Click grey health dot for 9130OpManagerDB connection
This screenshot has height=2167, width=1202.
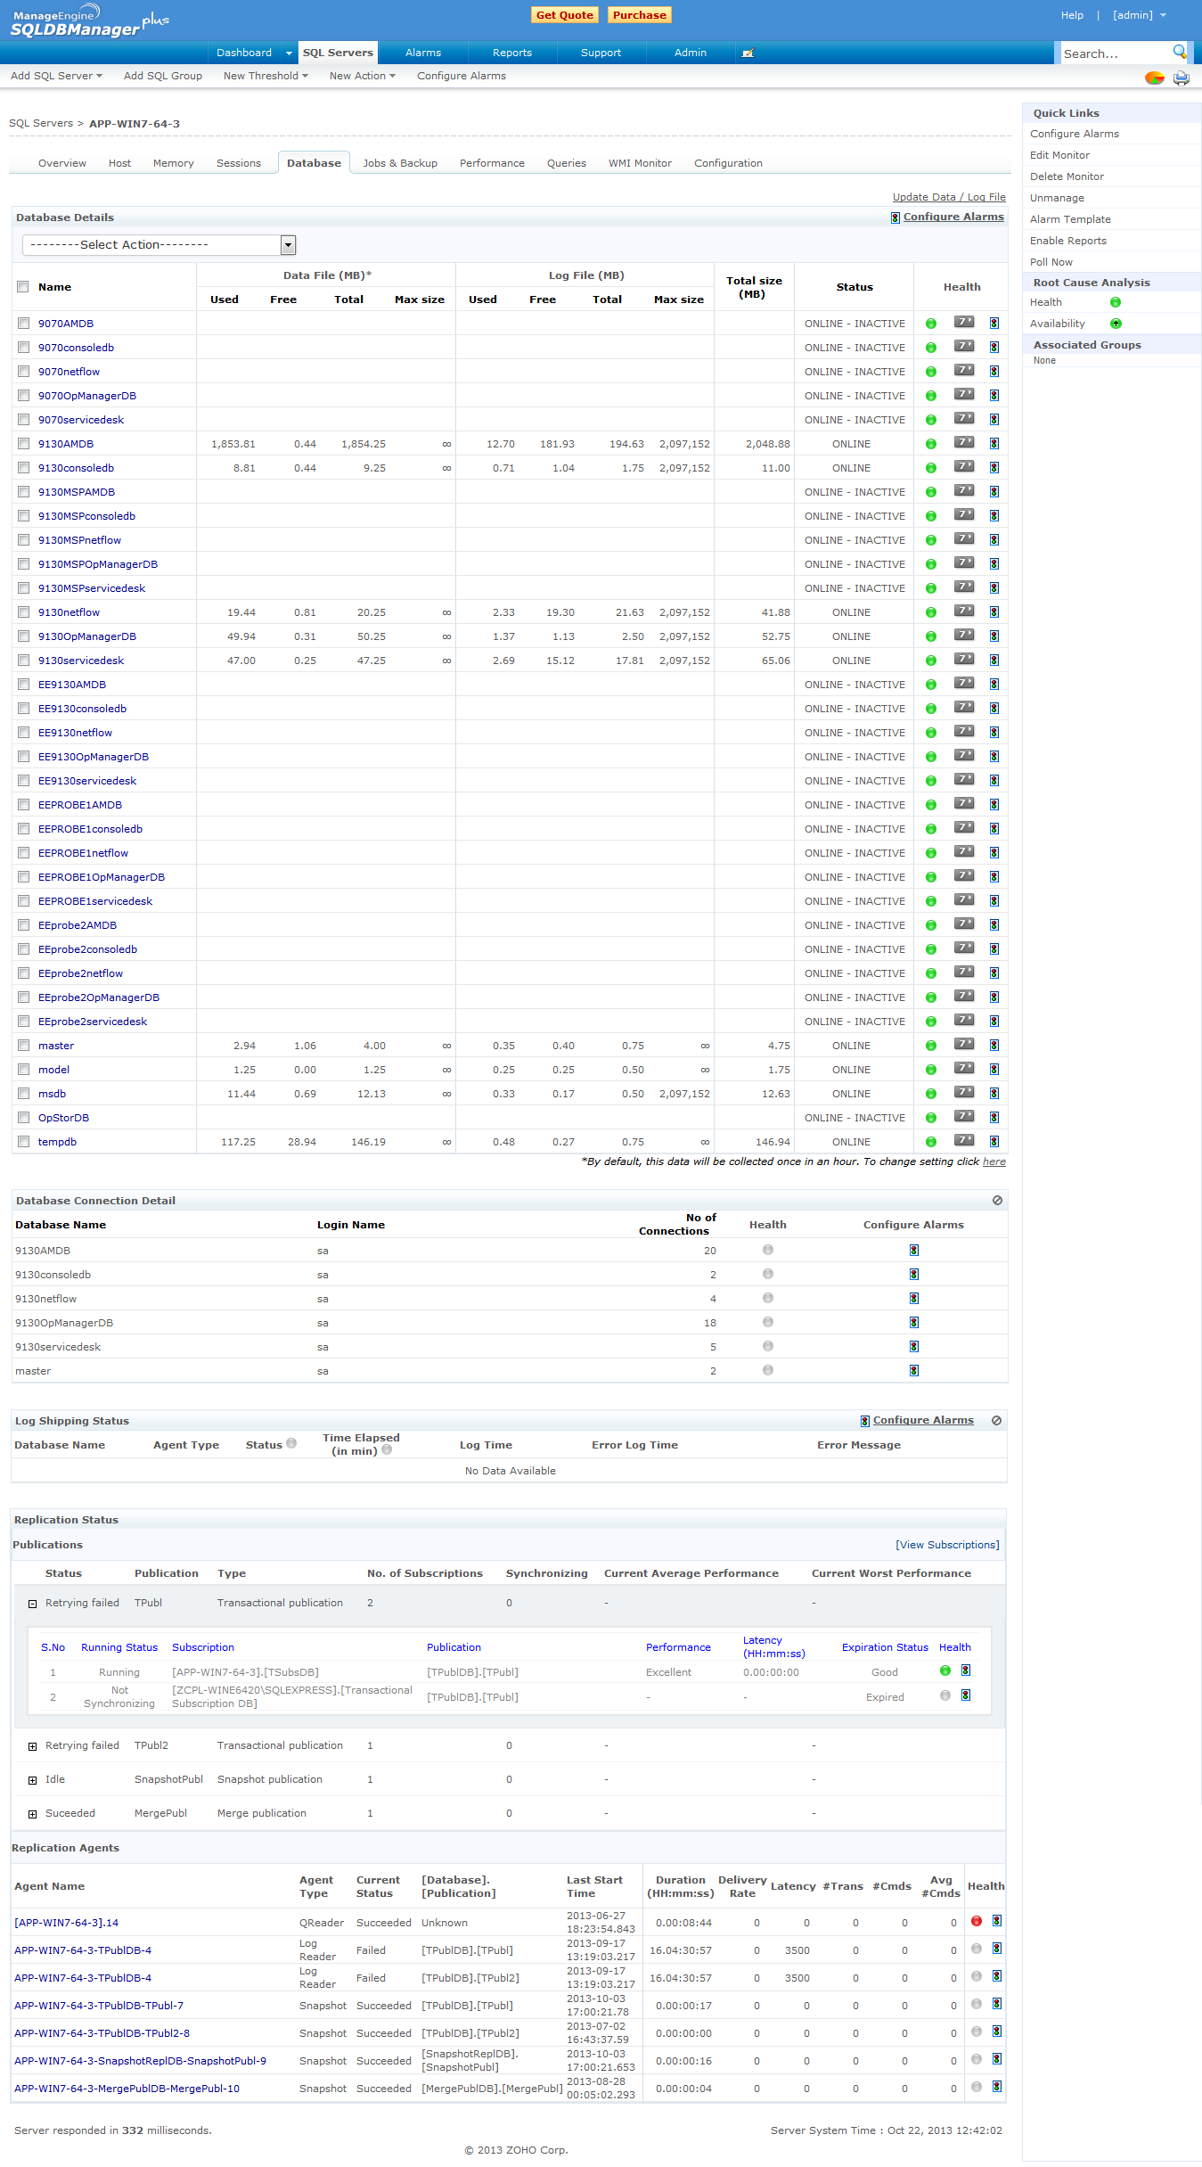pos(768,1322)
